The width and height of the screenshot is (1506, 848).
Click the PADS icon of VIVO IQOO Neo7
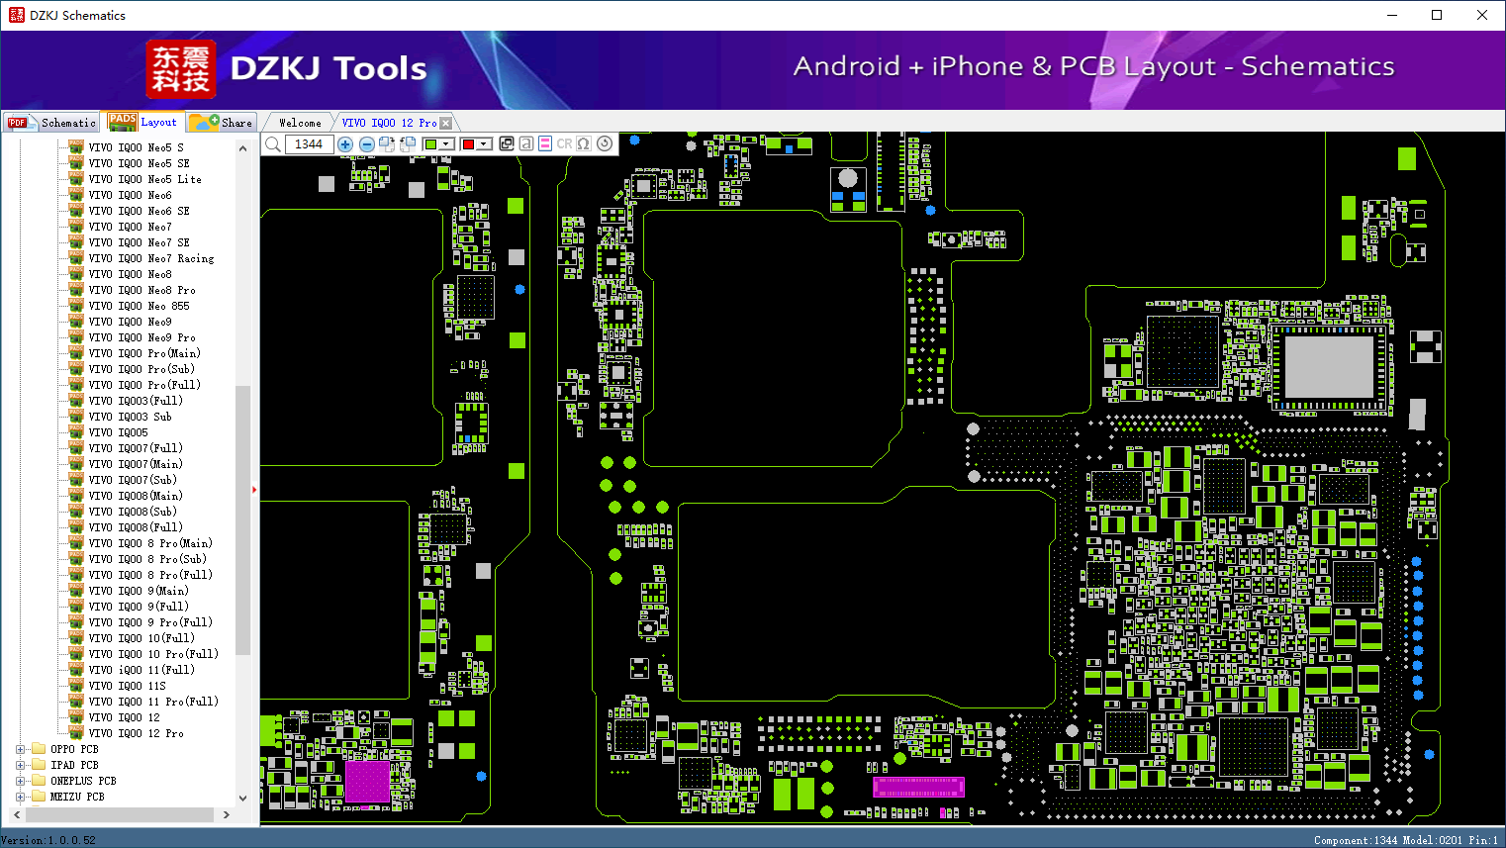click(76, 227)
